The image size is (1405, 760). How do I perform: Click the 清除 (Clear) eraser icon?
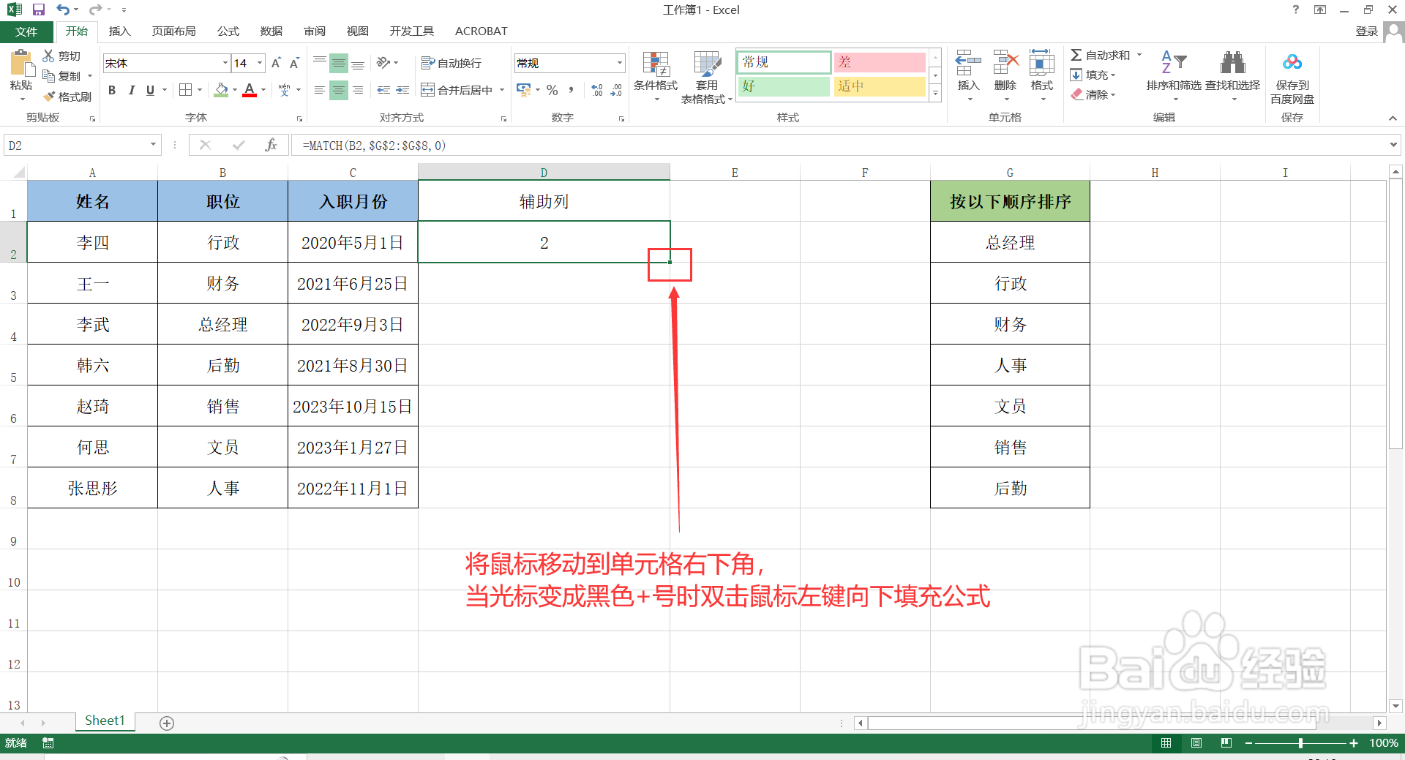pos(1076,94)
